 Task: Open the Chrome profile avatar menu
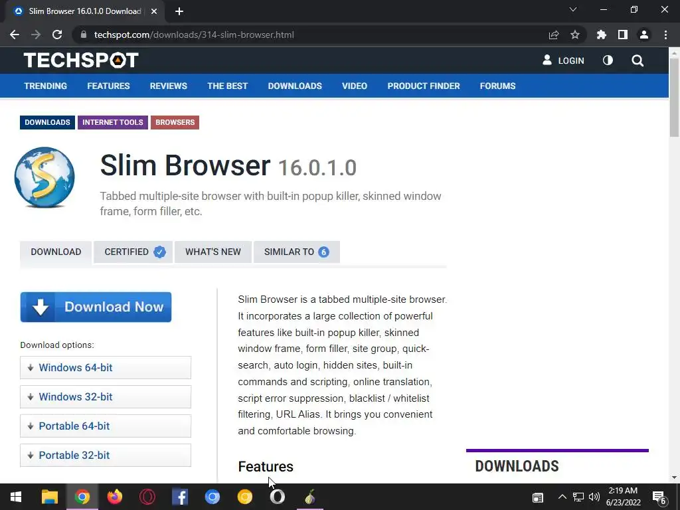coord(644,35)
